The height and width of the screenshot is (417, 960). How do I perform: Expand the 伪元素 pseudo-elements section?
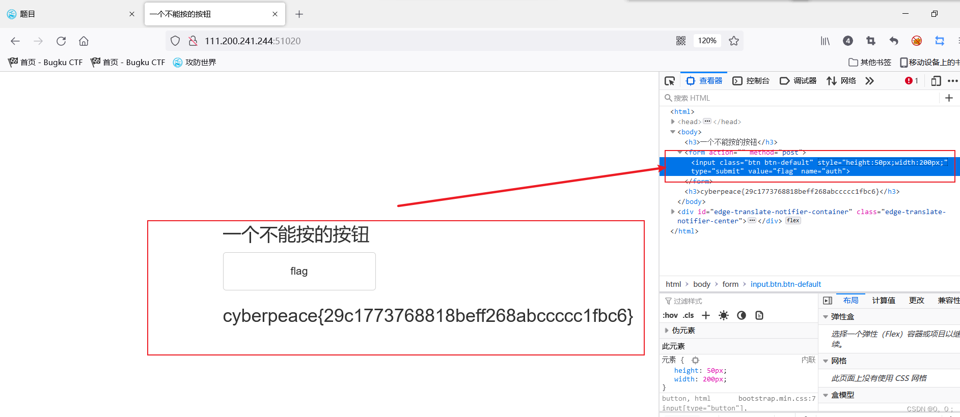pos(667,331)
